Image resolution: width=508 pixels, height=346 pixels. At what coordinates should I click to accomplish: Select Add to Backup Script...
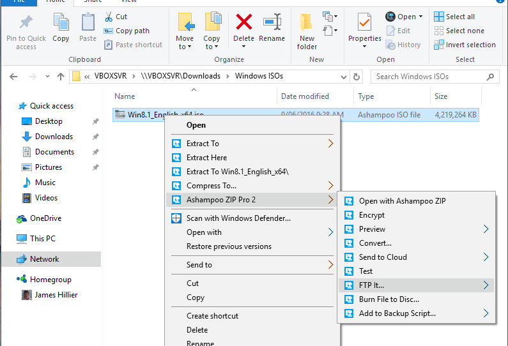click(417, 313)
